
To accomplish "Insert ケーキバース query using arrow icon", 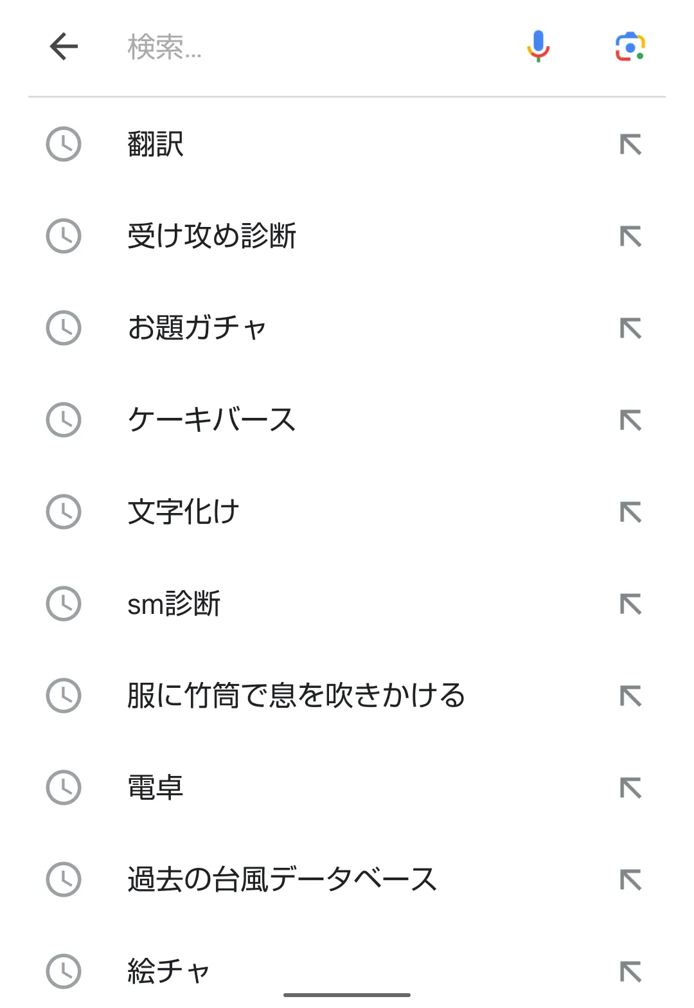I will tap(630, 420).
